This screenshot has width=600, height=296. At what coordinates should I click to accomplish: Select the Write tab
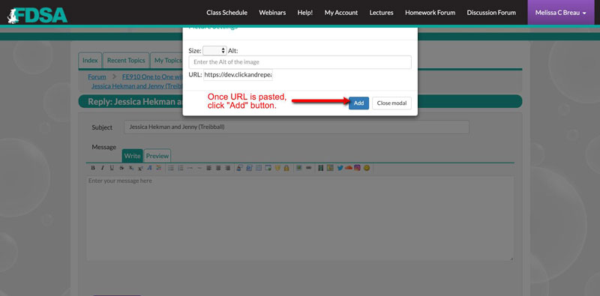(133, 156)
